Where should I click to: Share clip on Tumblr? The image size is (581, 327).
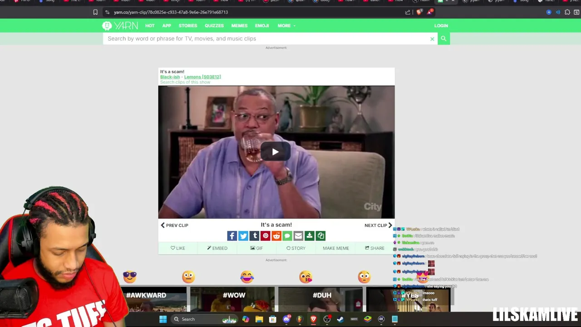(254, 236)
